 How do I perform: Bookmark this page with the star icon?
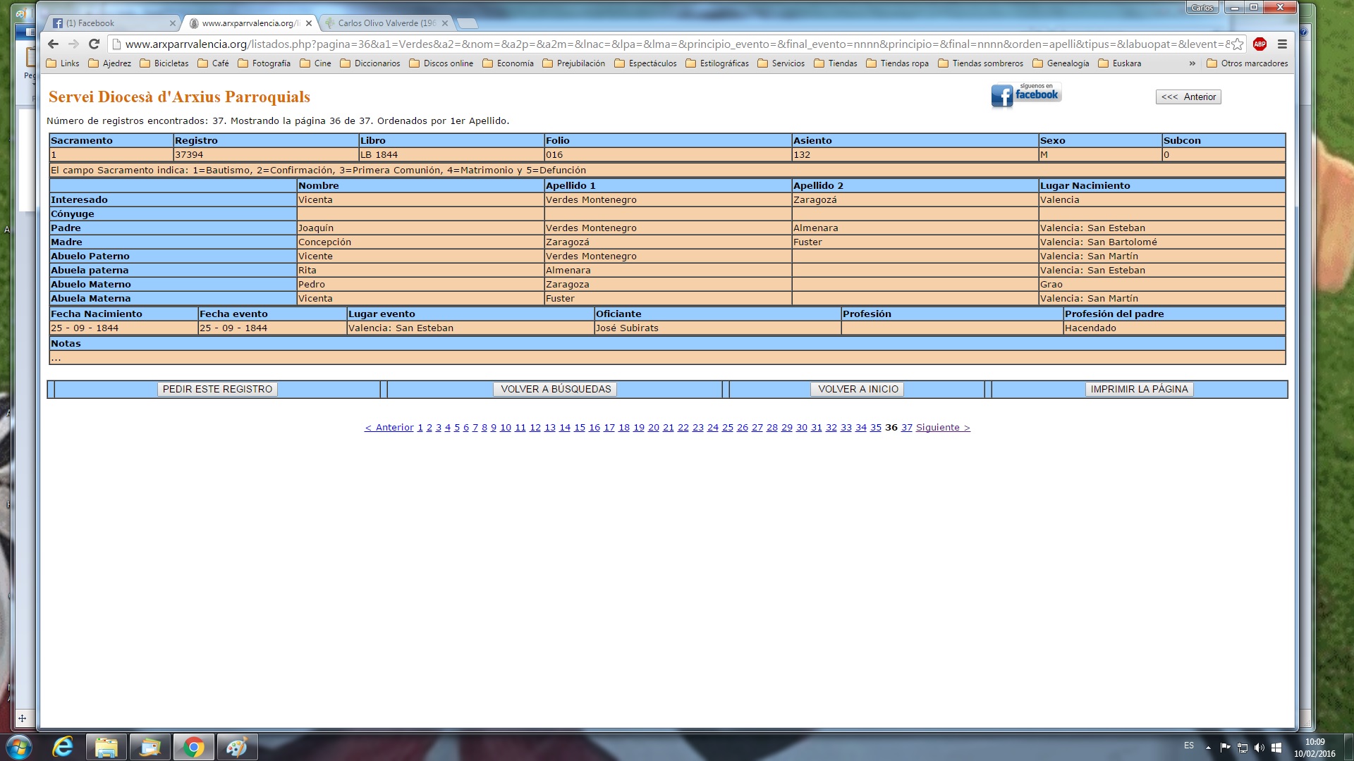coord(1238,44)
